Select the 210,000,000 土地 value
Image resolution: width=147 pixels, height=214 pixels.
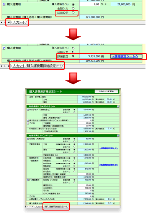coord(85,100)
